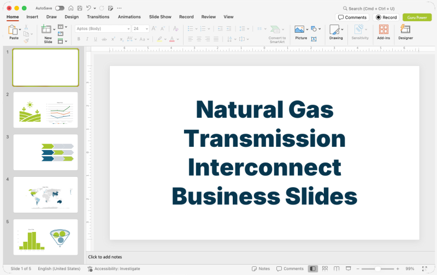Click the Save icon in title bar
The width and height of the screenshot is (437, 275).
coord(80,8)
